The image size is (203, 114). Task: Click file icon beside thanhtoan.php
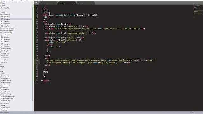pos(1,94)
